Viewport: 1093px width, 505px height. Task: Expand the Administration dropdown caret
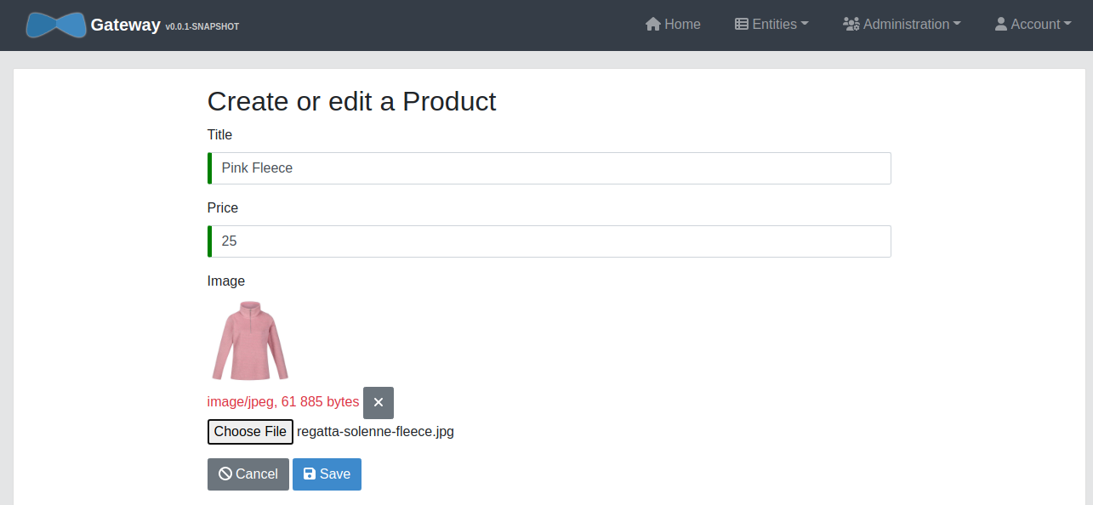click(957, 25)
